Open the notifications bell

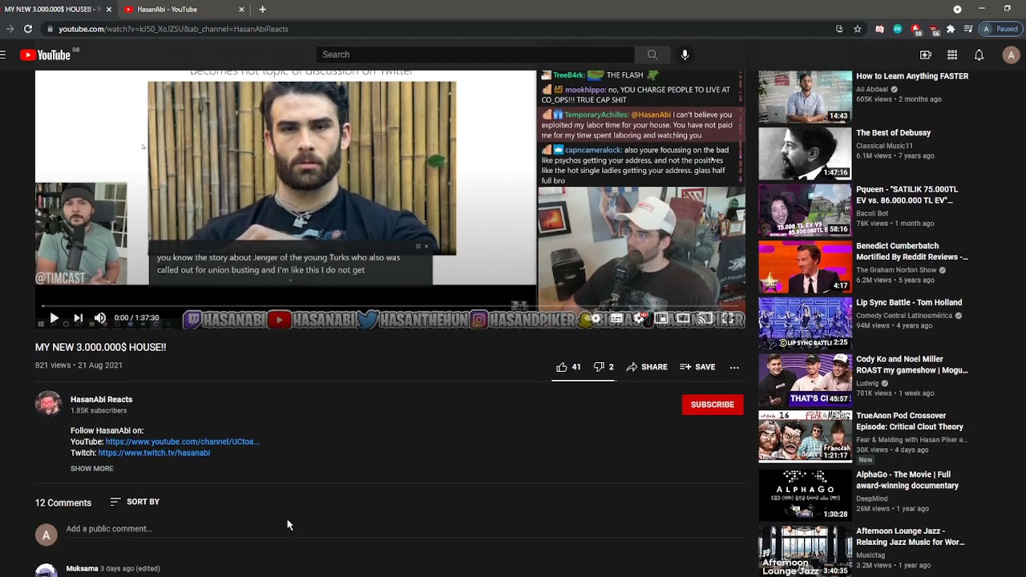point(979,54)
